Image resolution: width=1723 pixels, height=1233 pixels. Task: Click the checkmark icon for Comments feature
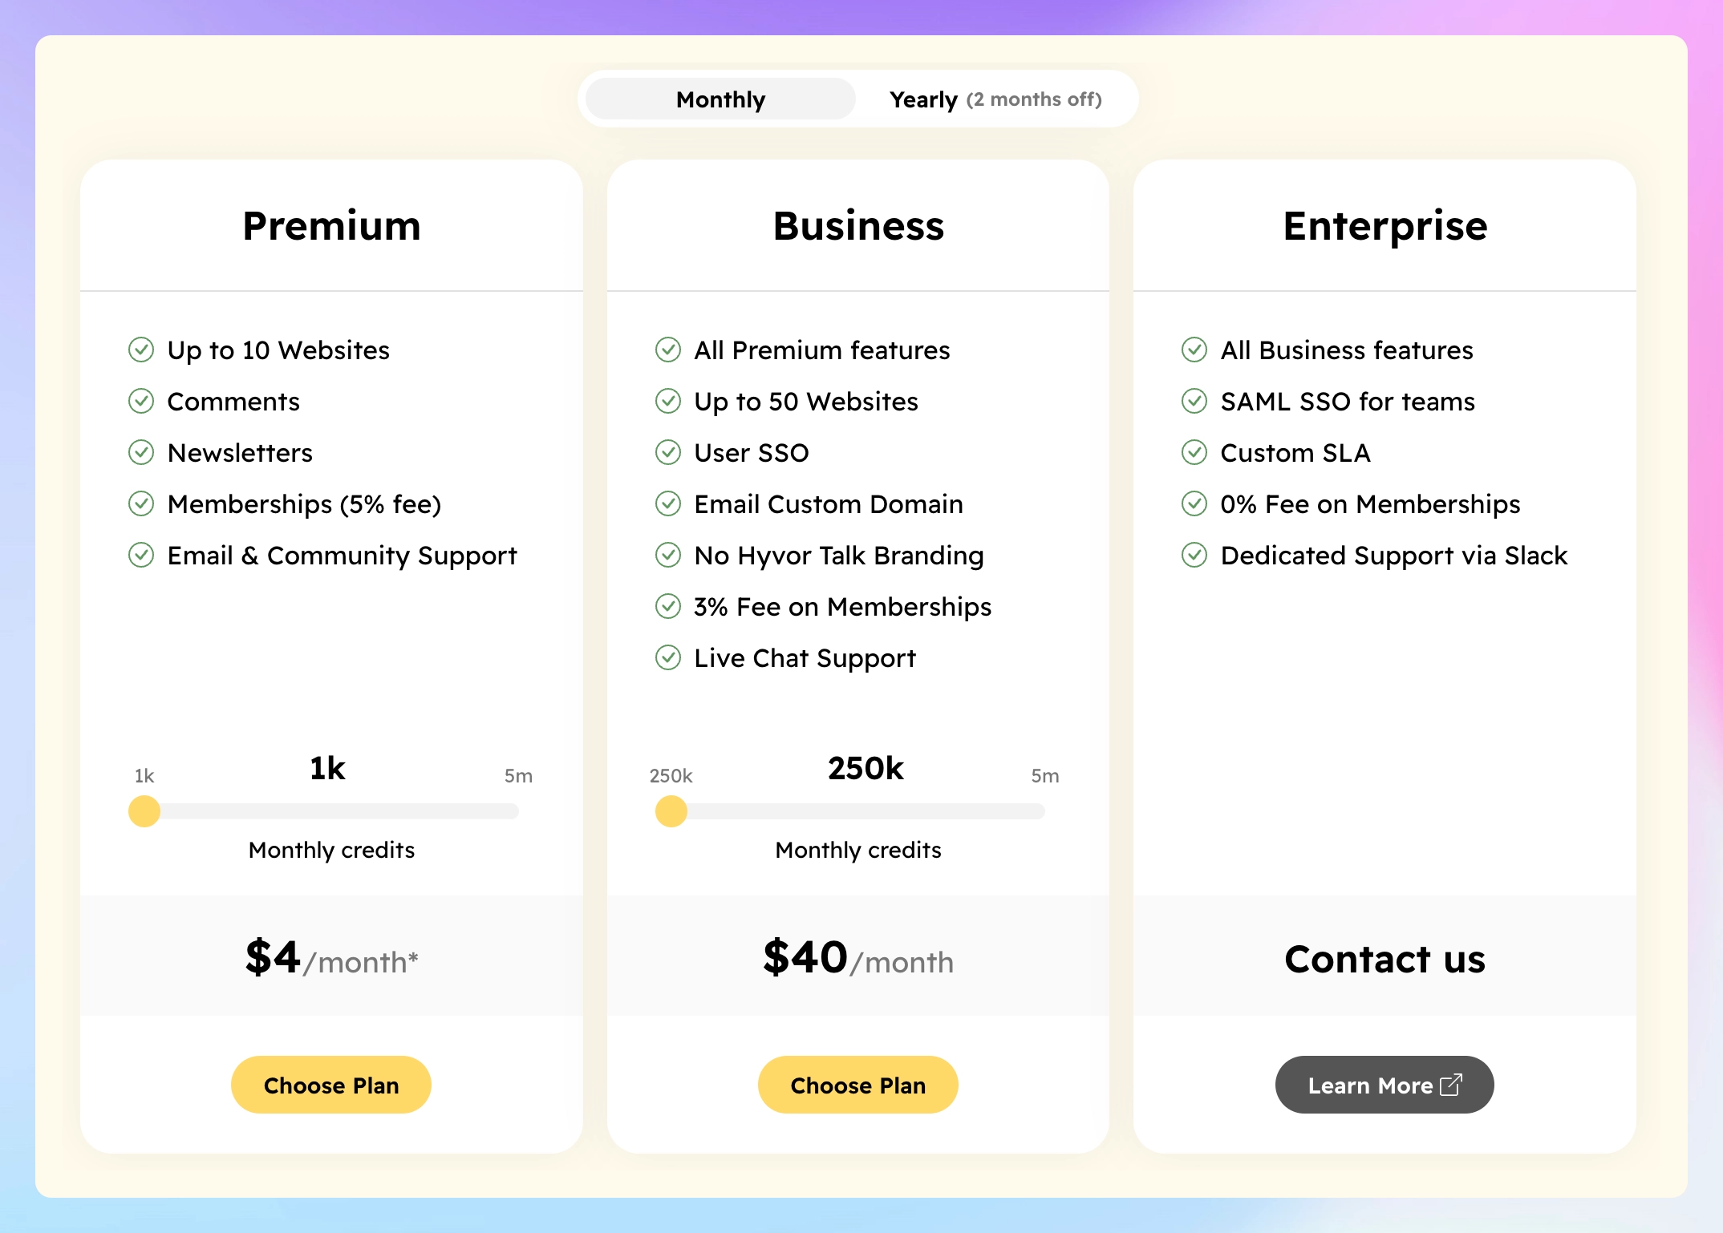pos(143,399)
